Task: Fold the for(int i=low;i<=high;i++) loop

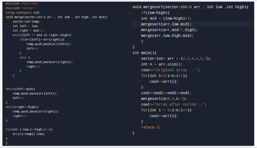Action: 4,129
